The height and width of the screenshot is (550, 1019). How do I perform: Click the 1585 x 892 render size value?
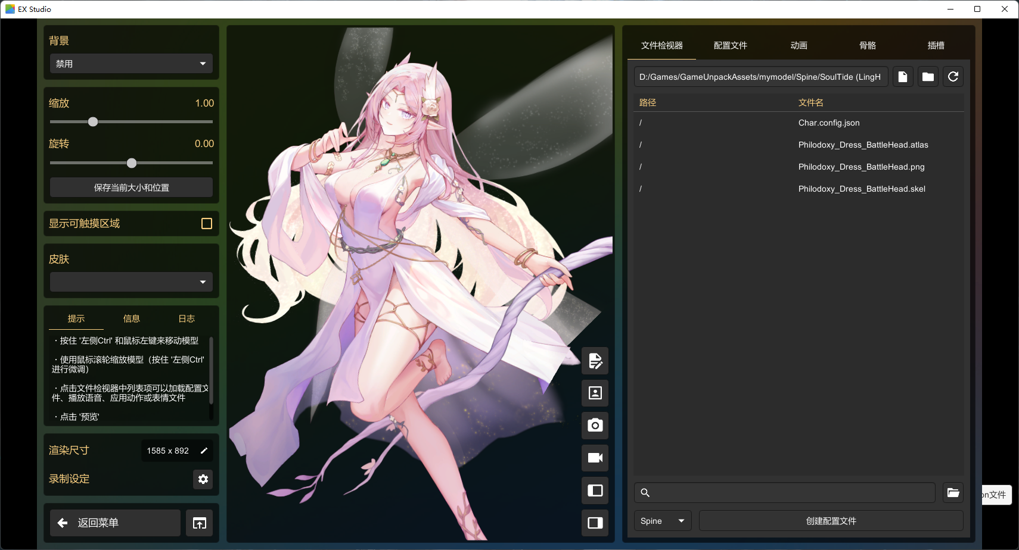point(168,451)
